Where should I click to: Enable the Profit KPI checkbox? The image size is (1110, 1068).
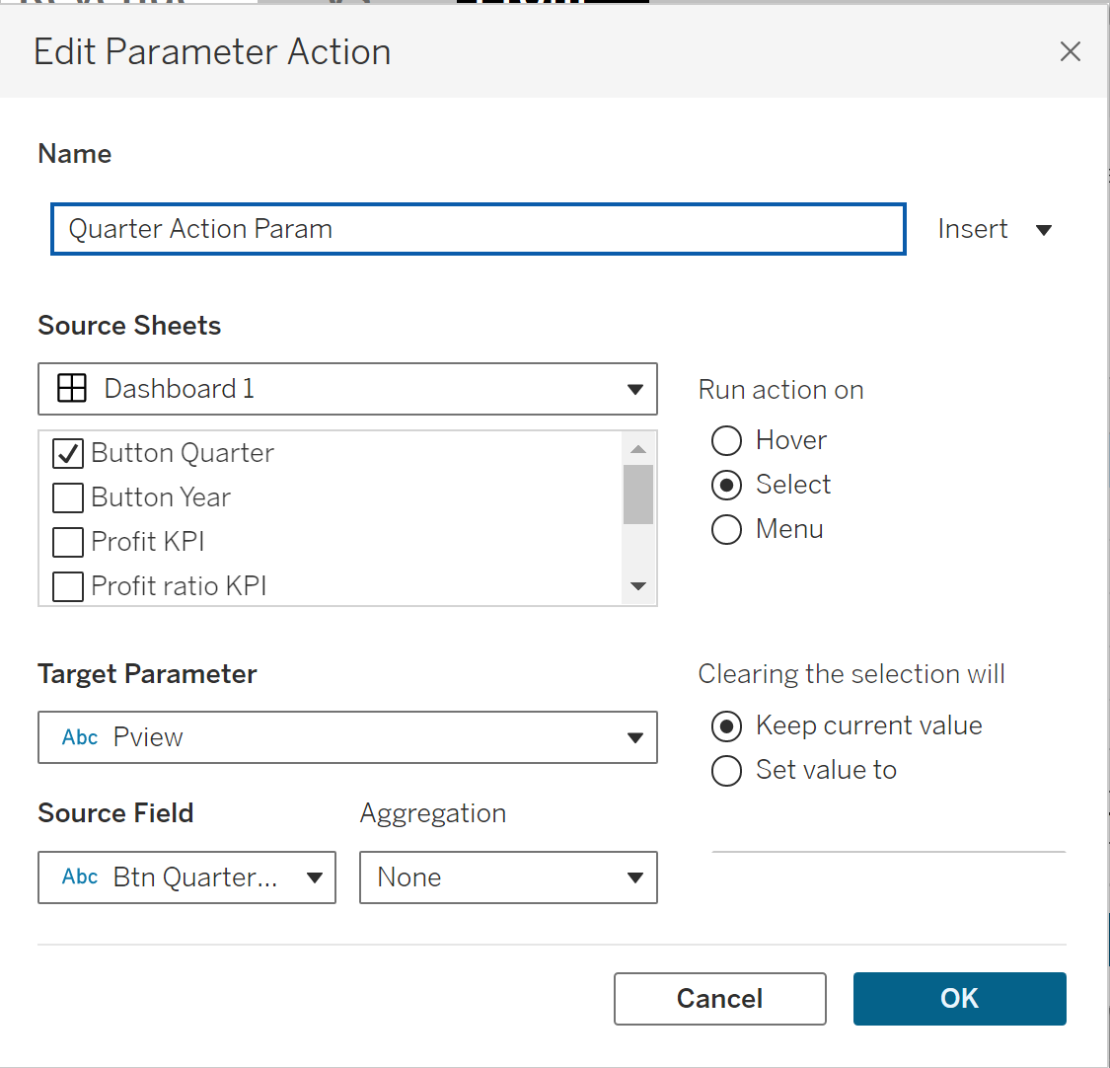pos(68,542)
